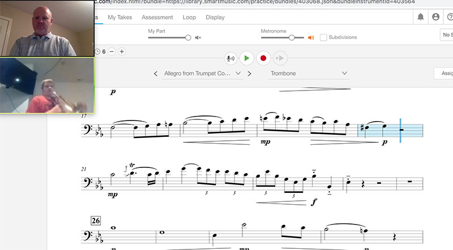453x250 pixels.
Task: Open the Trombone instrument dropdown
Action: click(309, 74)
